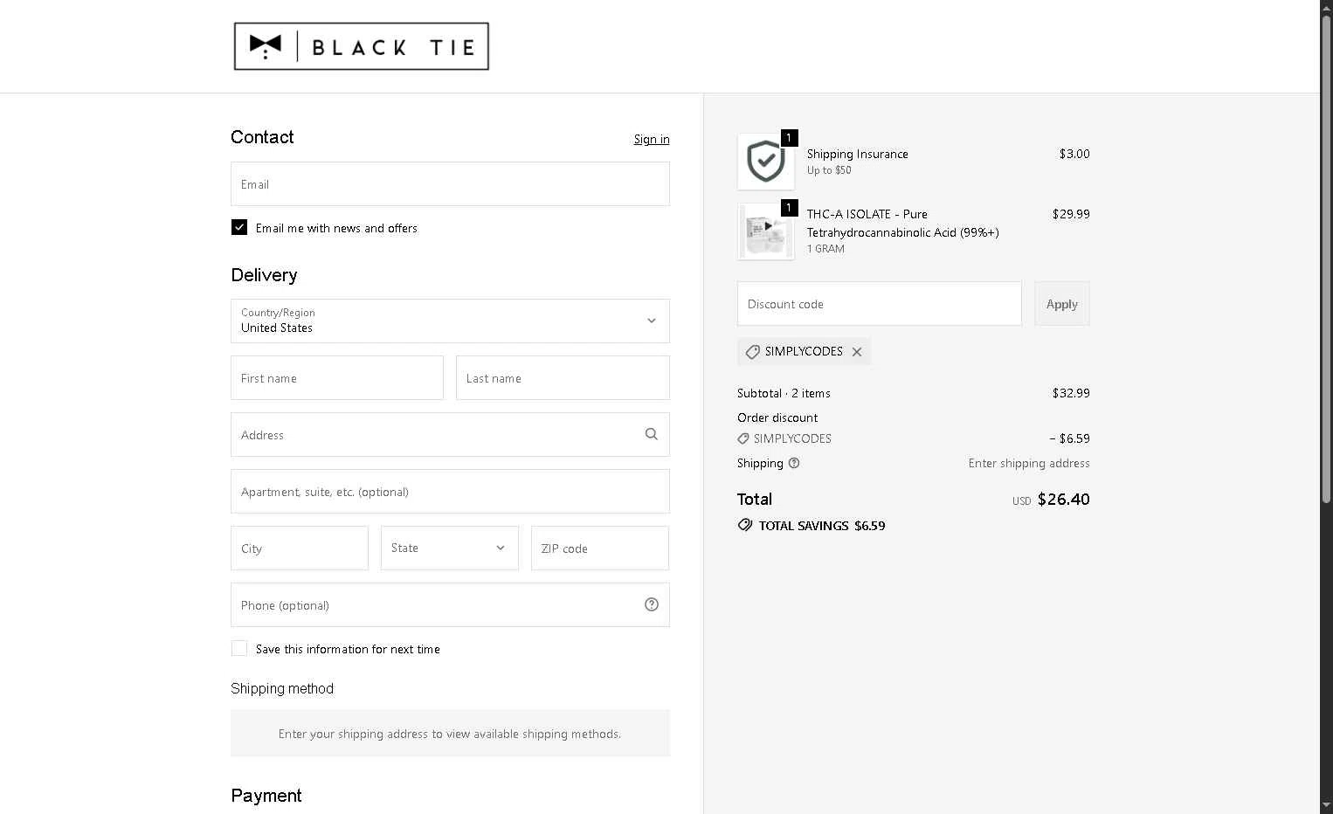This screenshot has width=1333, height=814.
Task: Click the scrollbar down arrow
Action: pos(1326,806)
